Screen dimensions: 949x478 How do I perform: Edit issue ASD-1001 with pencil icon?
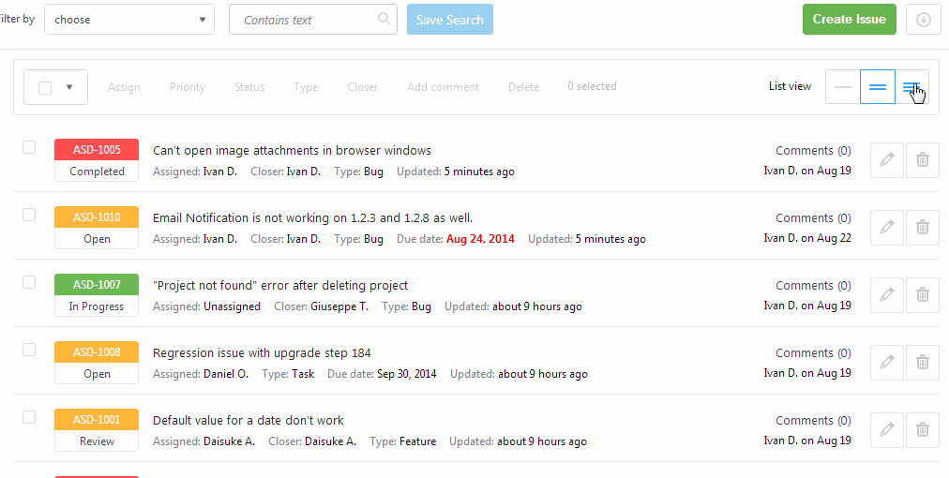887,430
